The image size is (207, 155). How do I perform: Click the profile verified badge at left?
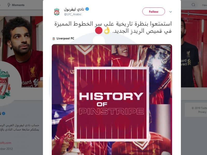[x=4, y=113]
